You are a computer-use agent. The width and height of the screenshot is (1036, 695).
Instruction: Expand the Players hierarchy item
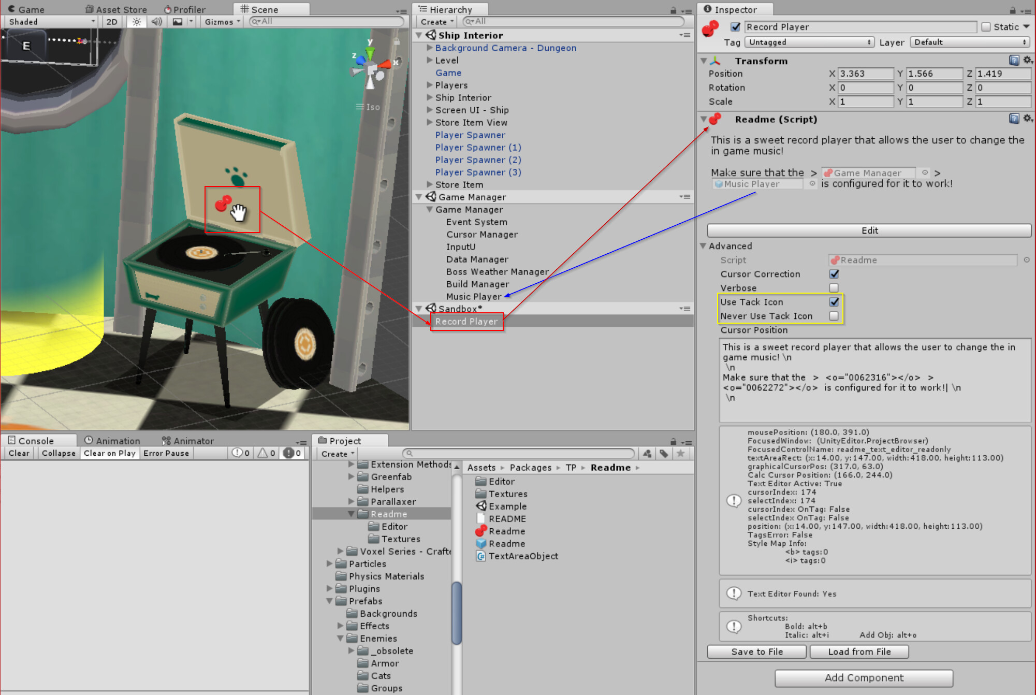click(430, 85)
